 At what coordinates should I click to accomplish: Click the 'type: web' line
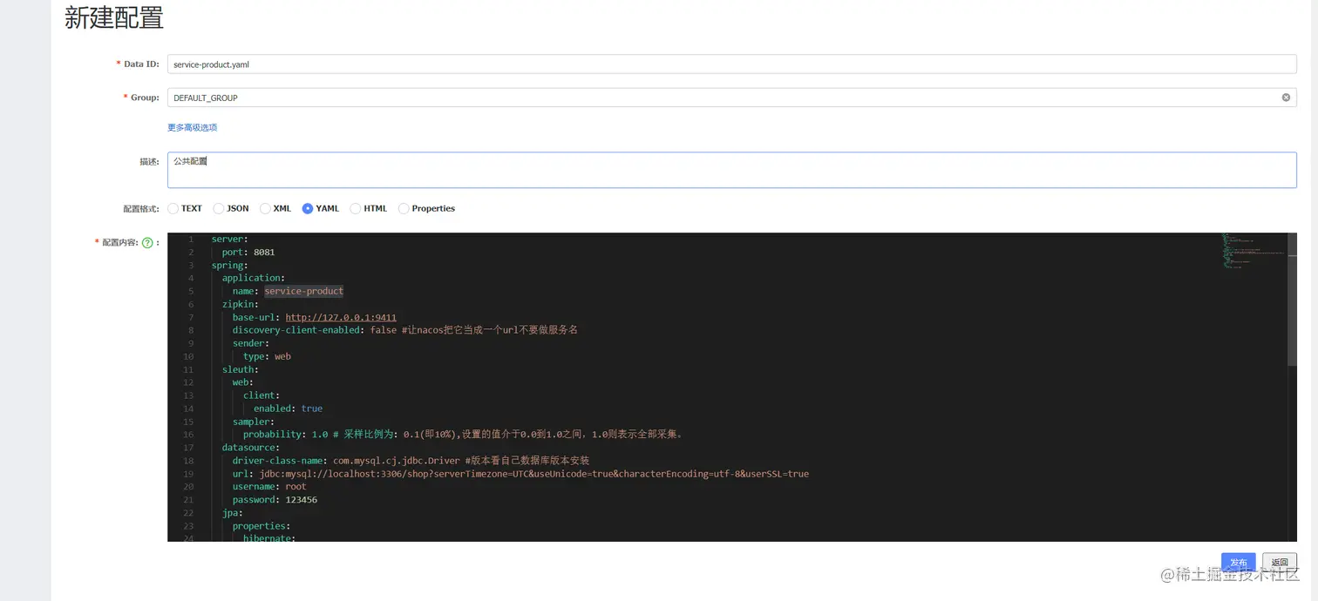[x=267, y=356]
